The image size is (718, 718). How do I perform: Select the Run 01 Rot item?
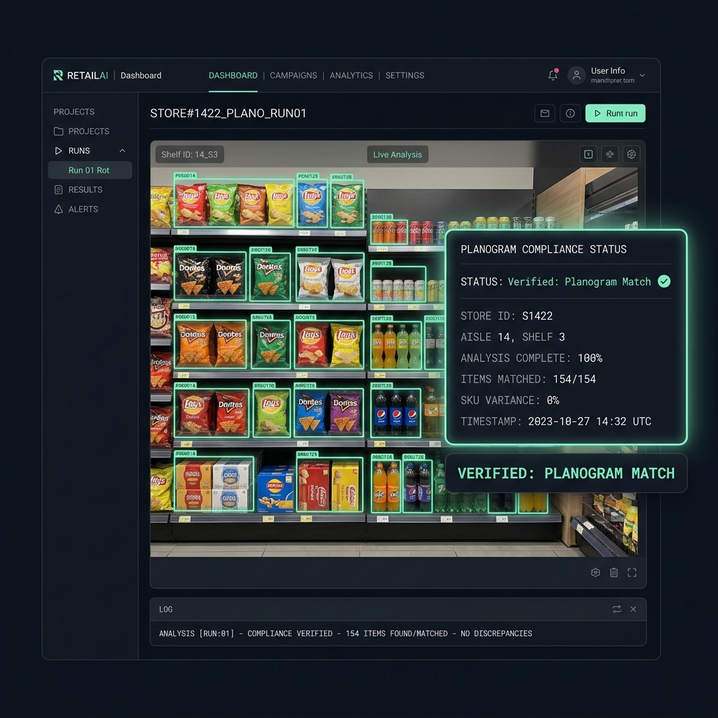point(90,170)
